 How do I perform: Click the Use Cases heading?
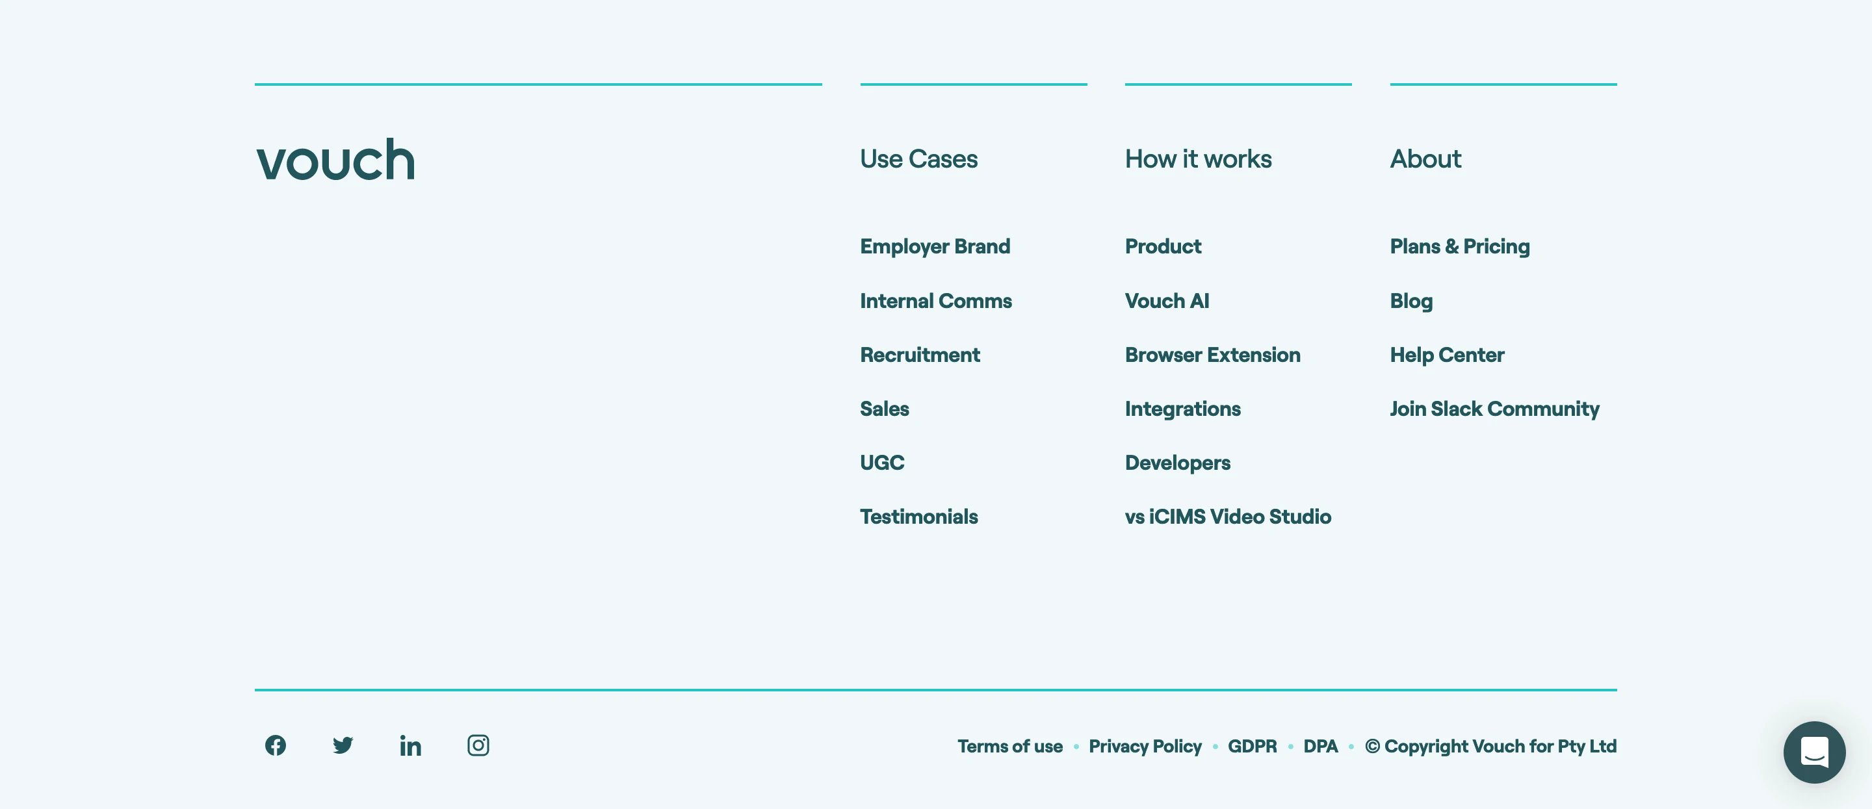(x=918, y=159)
